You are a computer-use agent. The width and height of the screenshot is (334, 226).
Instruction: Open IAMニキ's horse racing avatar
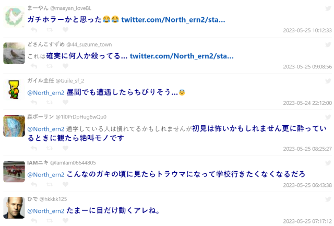coord(14,172)
